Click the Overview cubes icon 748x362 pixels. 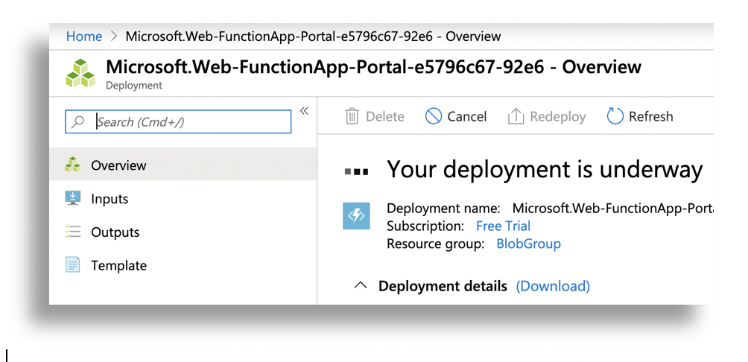[72, 165]
